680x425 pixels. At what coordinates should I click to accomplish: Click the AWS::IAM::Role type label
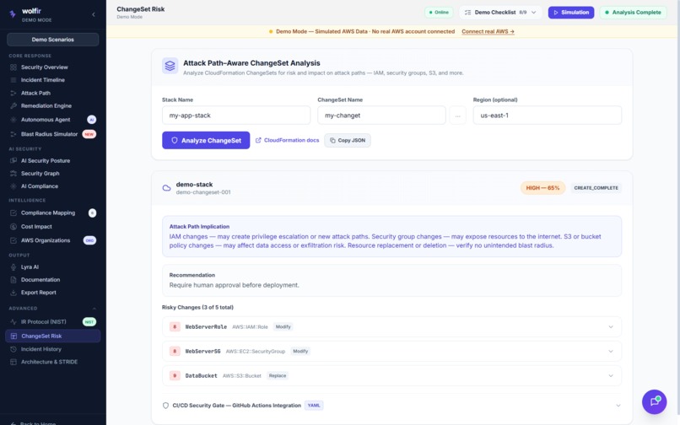pos(250,327)
